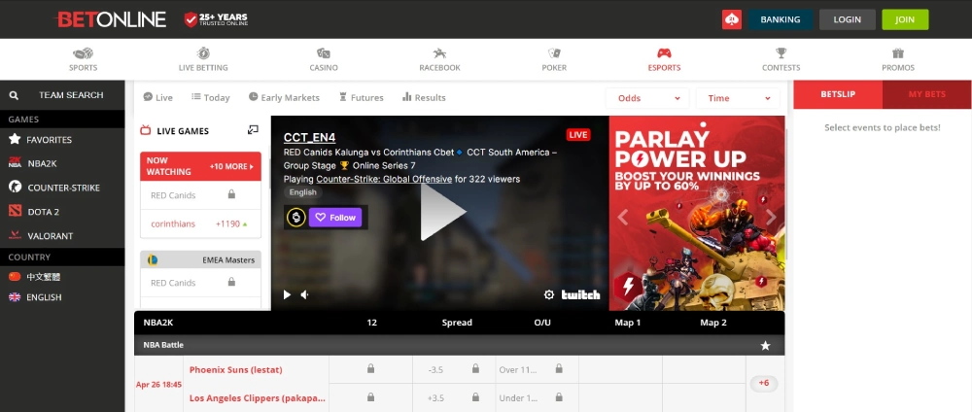Select Clippers +3.5 spread cell
972x412 pixels.
tap(454, 397)
